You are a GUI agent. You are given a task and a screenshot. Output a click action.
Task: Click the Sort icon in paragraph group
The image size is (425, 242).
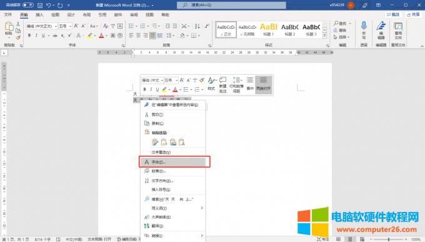coord(197,26)
